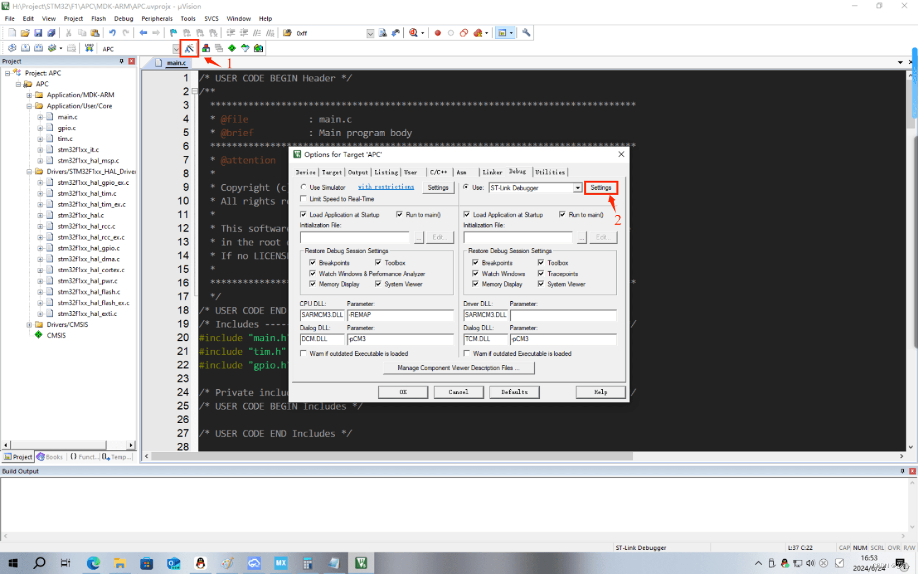Restore defaults with the Defaults button
Viewport: 918px width, 574px height.
tap(515, 392)
